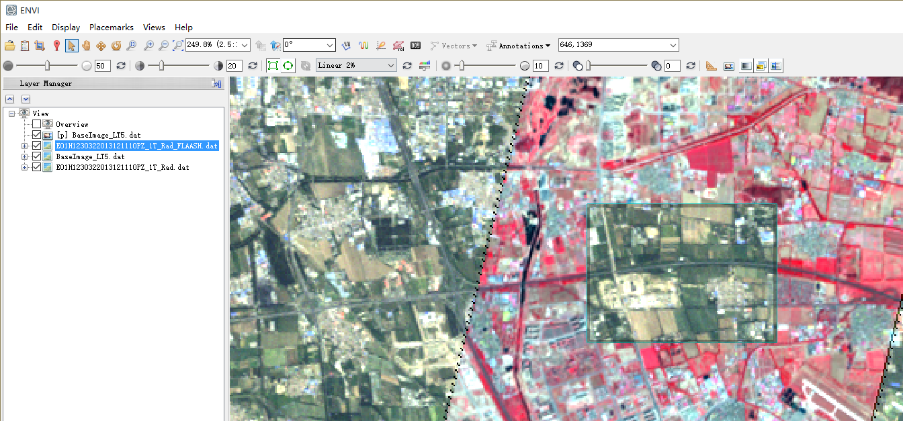903x421 pixels.
Task: Activate the Crosshairs location pin tool
Action: pyautogui.click(x=56, y=46)
